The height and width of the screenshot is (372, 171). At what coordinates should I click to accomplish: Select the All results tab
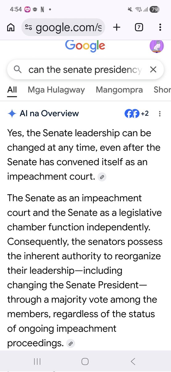tap(12, 90)
